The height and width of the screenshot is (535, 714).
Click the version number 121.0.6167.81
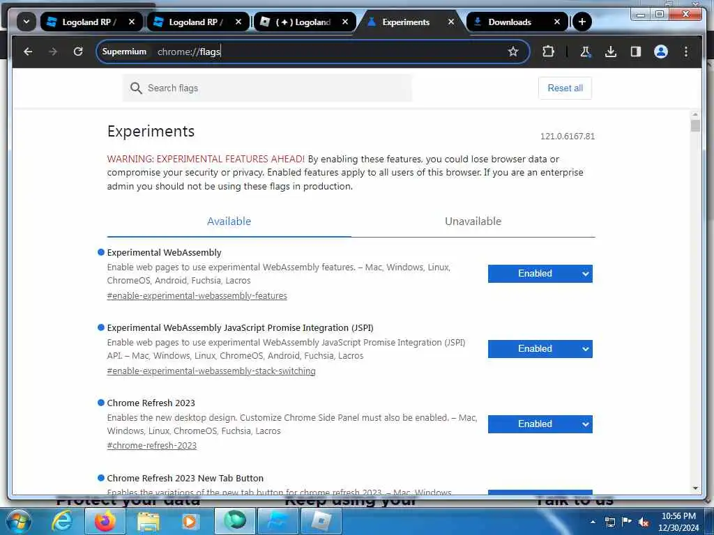(x=568, y=136)
